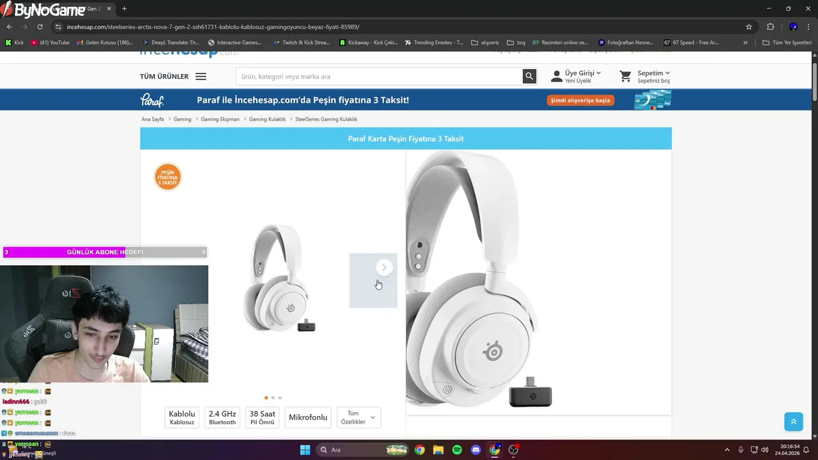Image resolution: width=818 pixels, height=460 pixels.
Task: Open a new browser tab with plus
Action: click(x=124, y=9)
